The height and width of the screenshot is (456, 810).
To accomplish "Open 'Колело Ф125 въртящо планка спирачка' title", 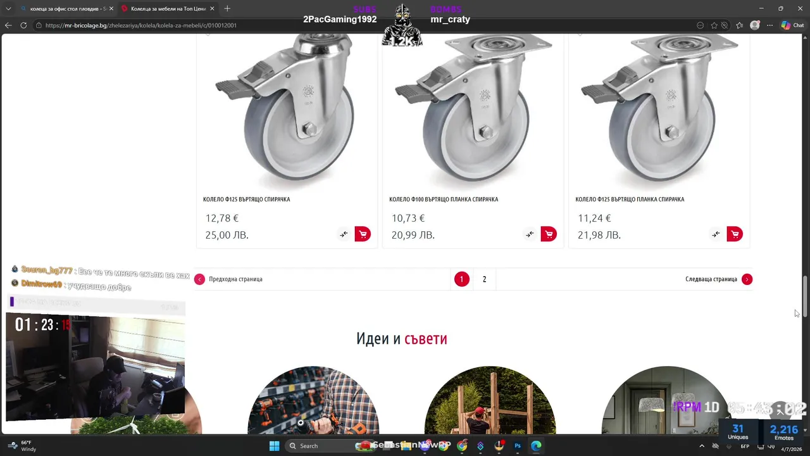I will pyautogui.click(x=630, y=199).
